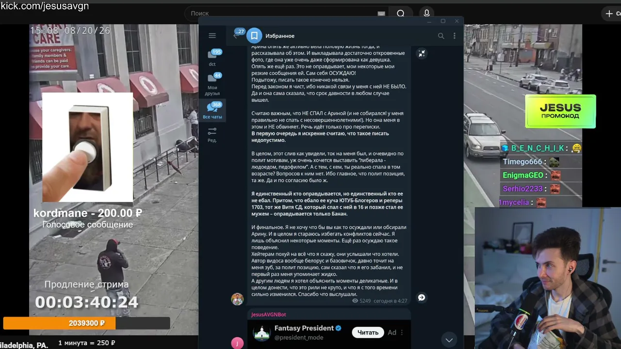Image resolution: width=621 pixels, height=349 pixels.
Task: Select the dct chat folder
Action: pyautogui.click(x=212, y=58)
